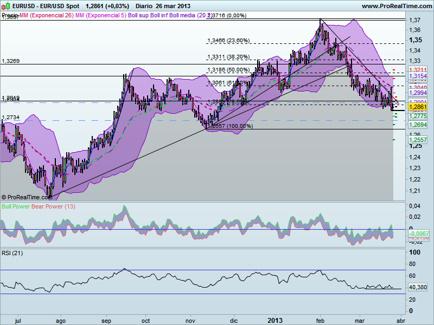Click the Boll media (20 2) label
The width and height of the screenshot is (434, 325).
pos(191,16)
